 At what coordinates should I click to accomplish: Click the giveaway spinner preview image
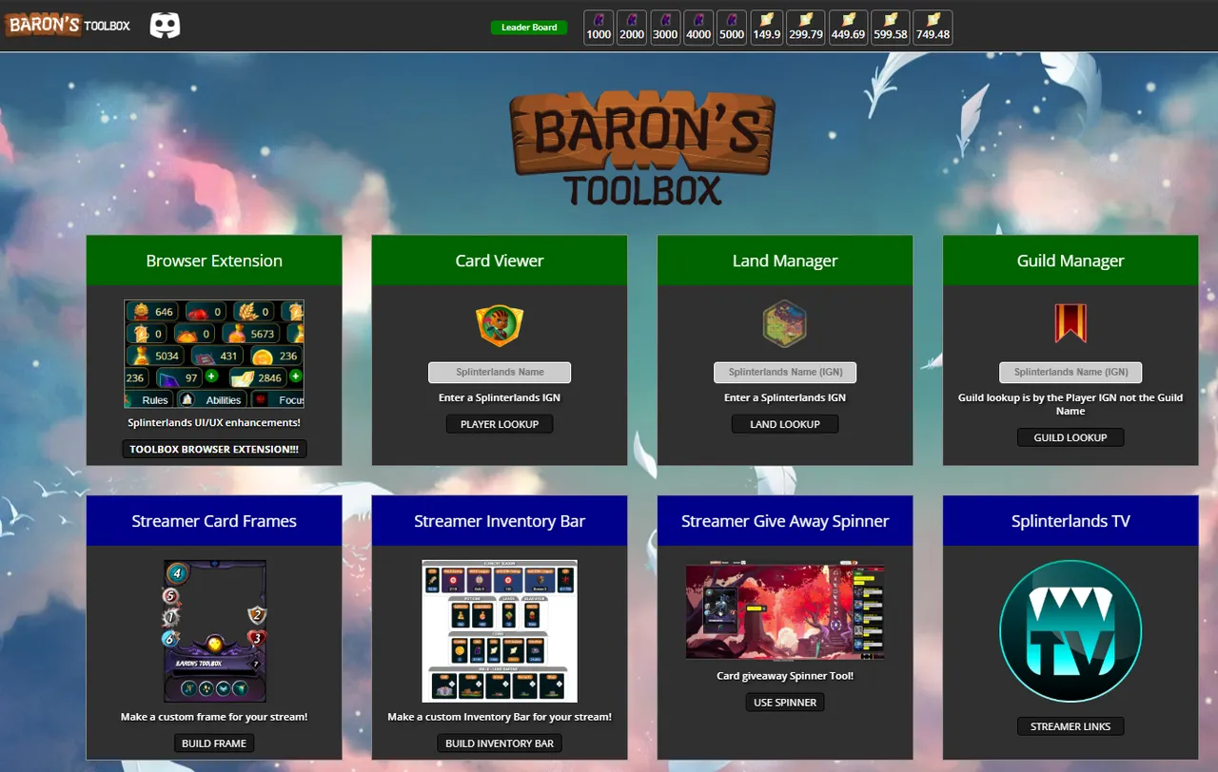coord(785,611)
